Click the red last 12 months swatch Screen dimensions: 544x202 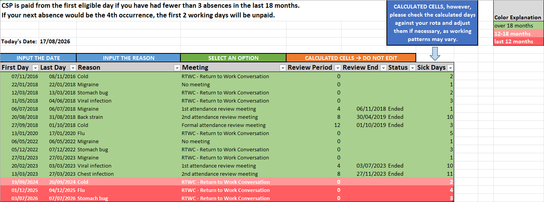click(518, 41)
